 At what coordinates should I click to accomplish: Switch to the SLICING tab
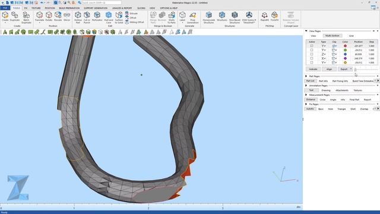(x=141, y=8)
